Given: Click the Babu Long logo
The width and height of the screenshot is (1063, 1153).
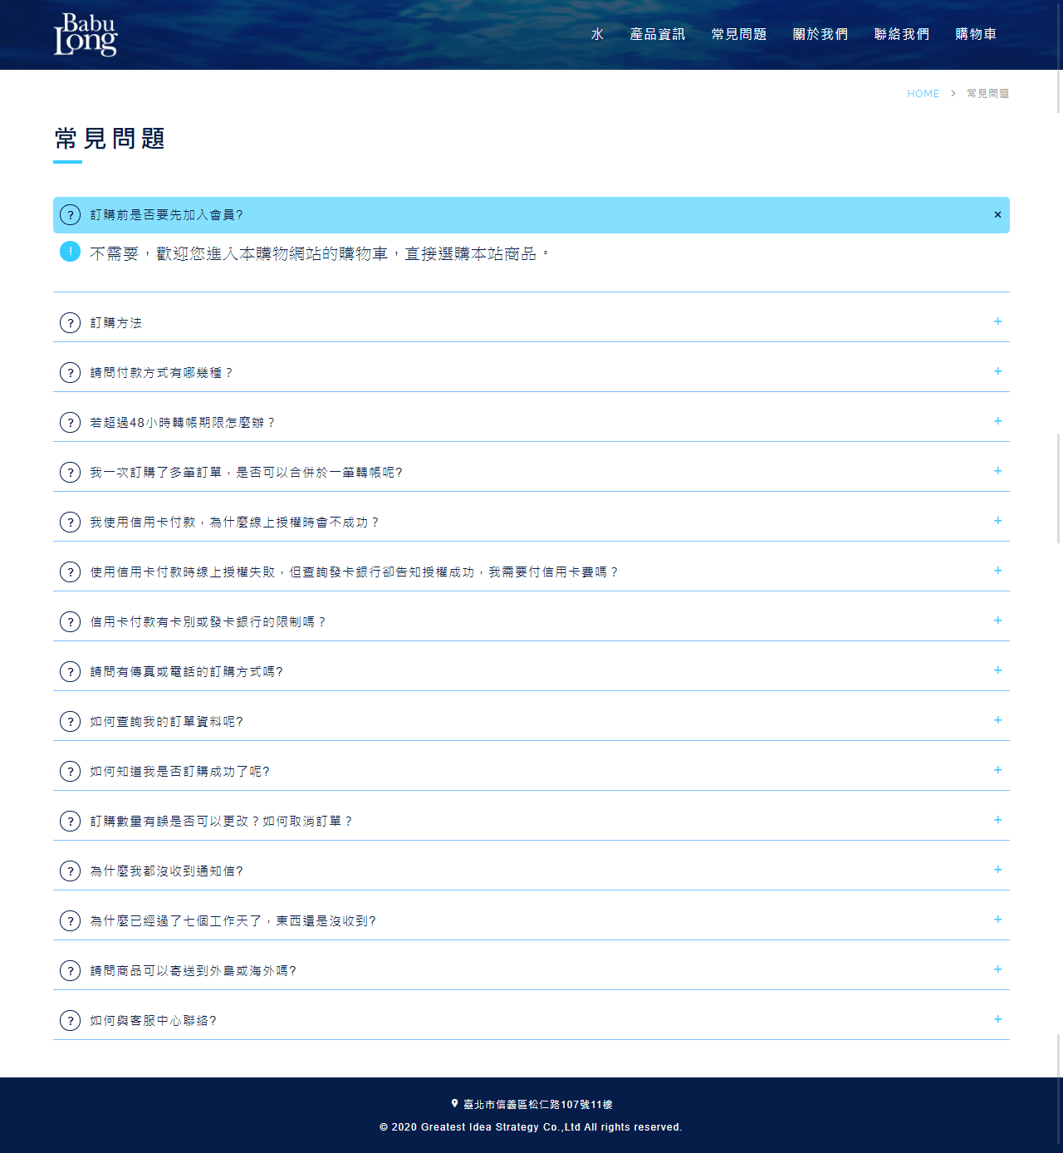Looking at the screenshot, I should pos(86,34).
